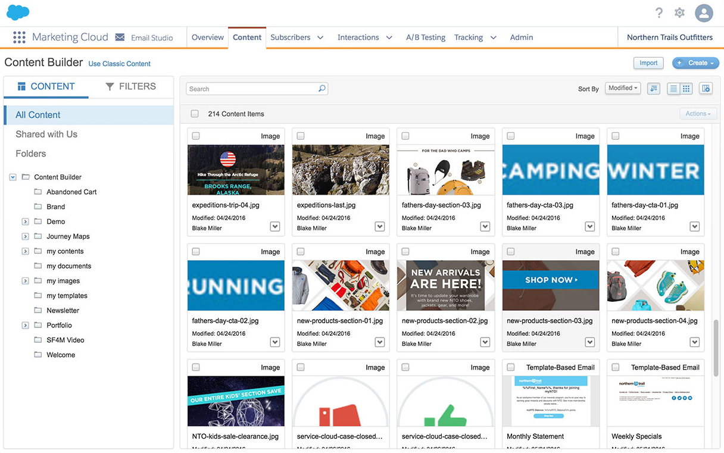Check the expeditions-trip-04.jpg card checkbox
This screenshot has height=453, width=724.
click(x=196, y=136)
